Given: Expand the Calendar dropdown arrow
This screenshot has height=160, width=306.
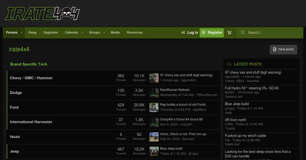Looking at the screenshot, I should click(82, 33).
